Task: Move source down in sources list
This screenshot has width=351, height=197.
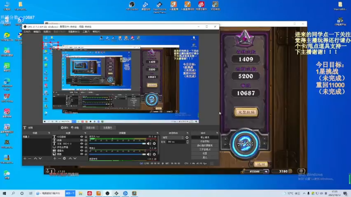Action: [75, 158]
